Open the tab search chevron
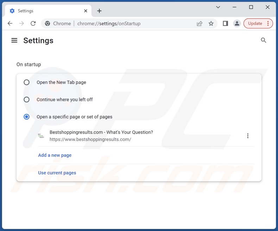Viewport: 278px width, 231px height. [x=218, y=7]
